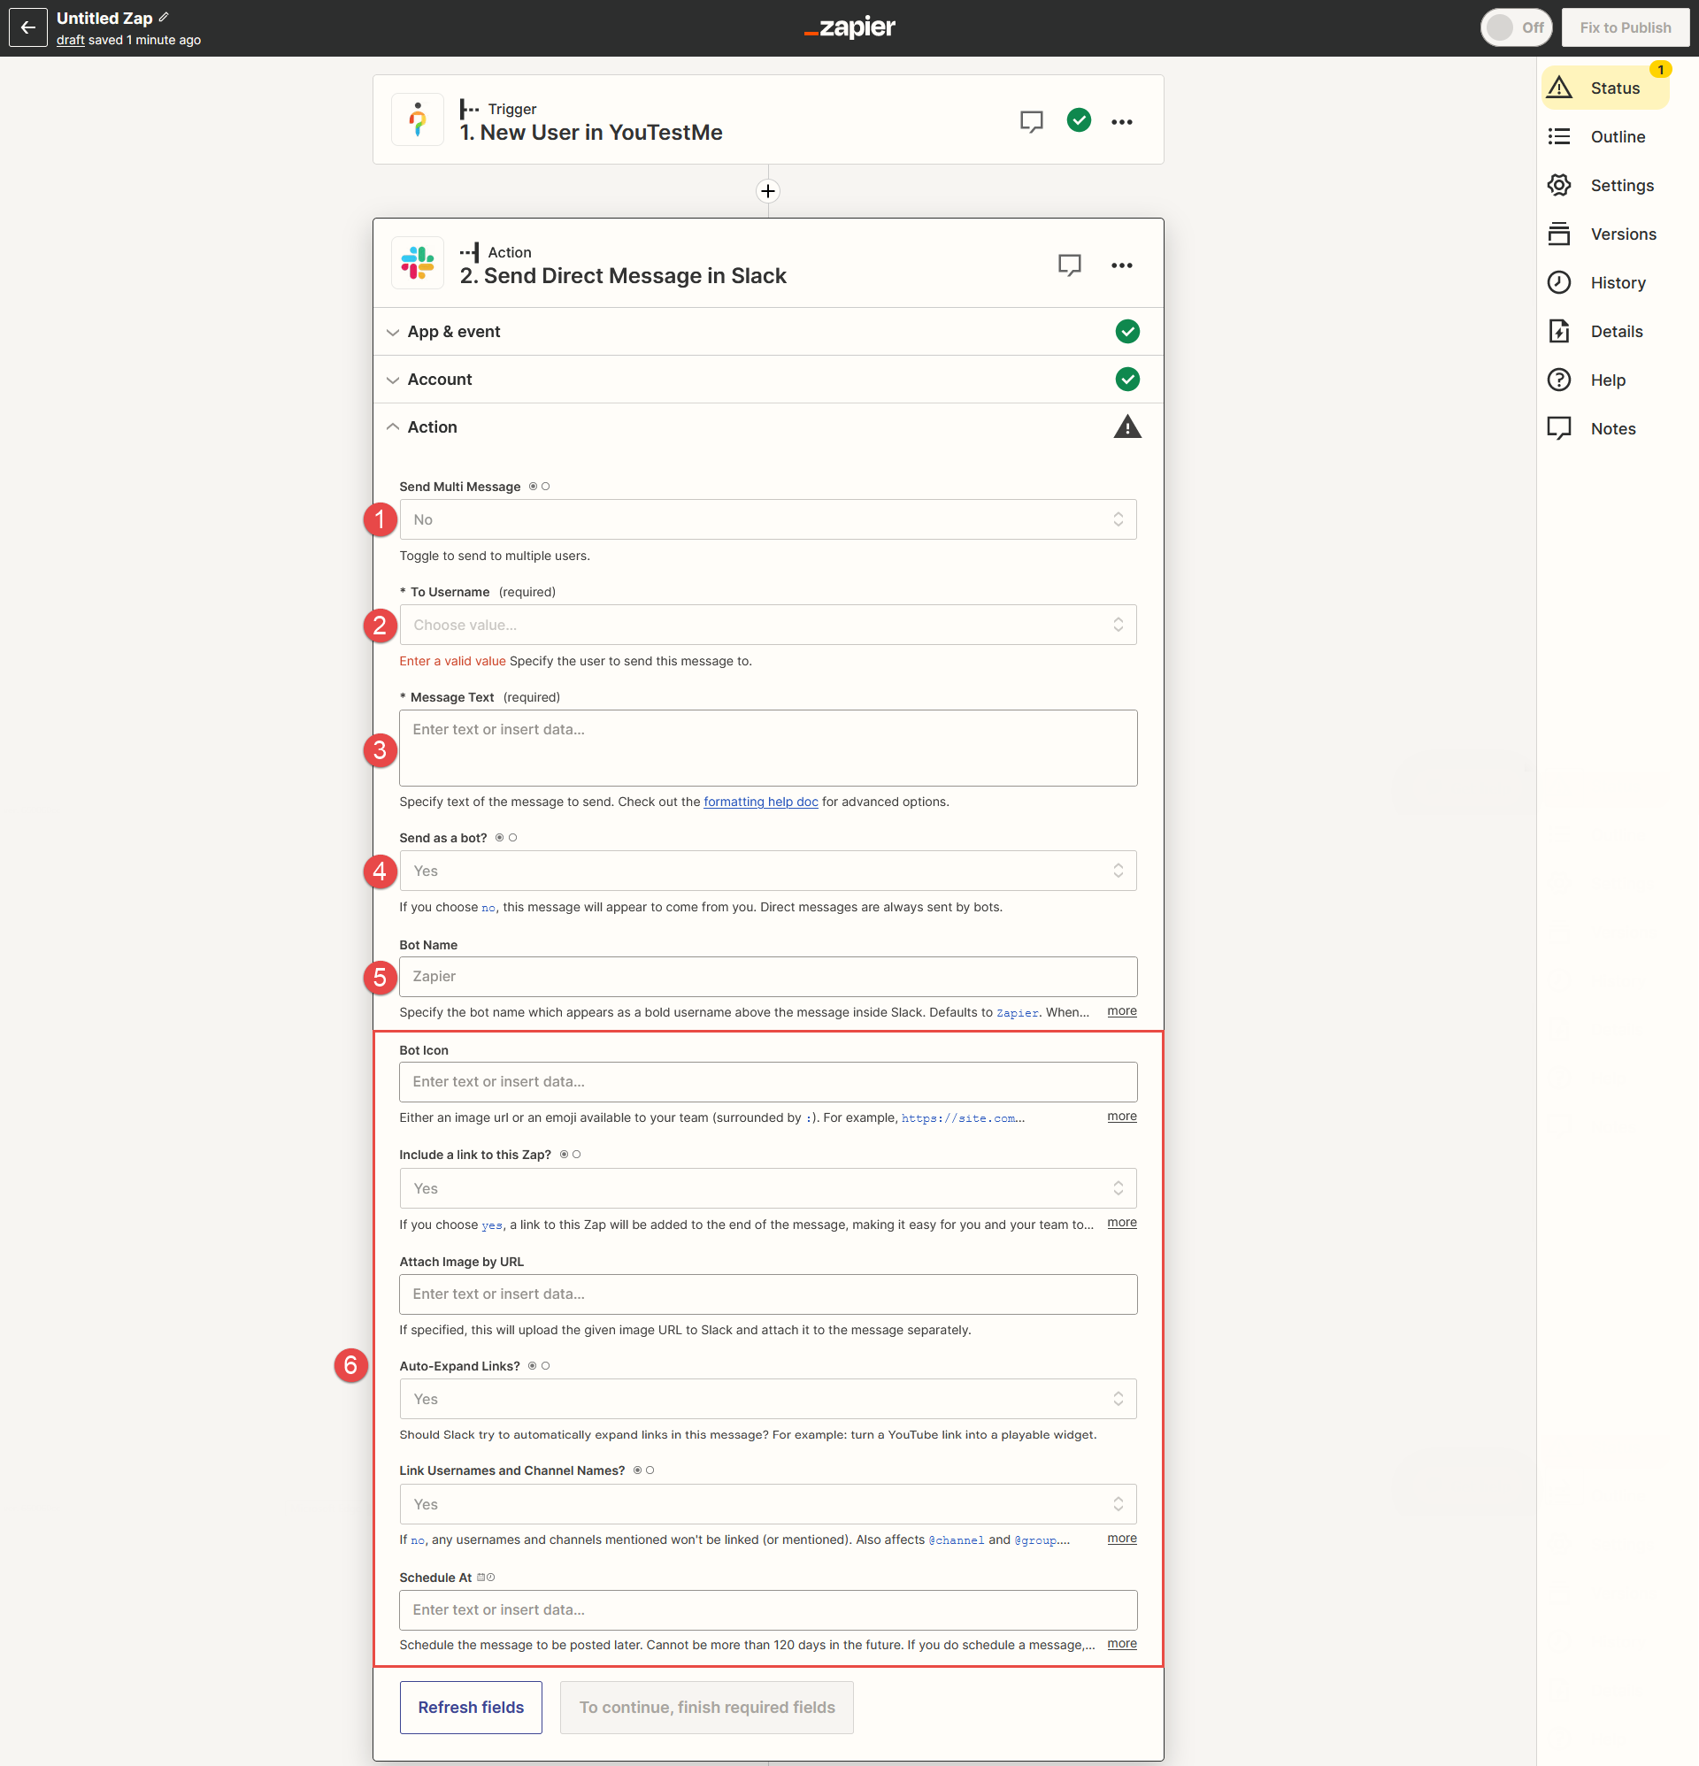Open the Versions panel
1699x1766 pixels.
pos(1605,234)
